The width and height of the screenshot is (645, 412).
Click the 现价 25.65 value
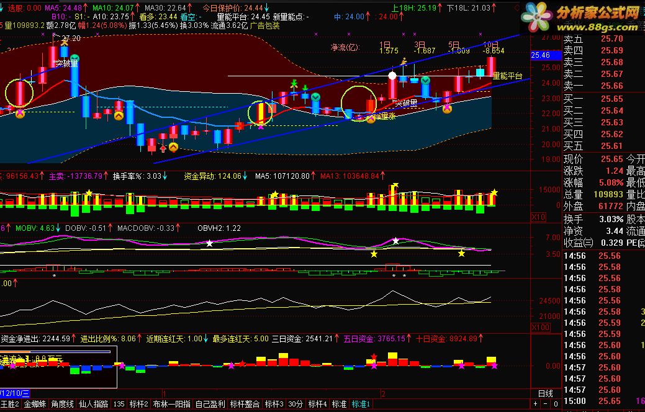point(612,159)
